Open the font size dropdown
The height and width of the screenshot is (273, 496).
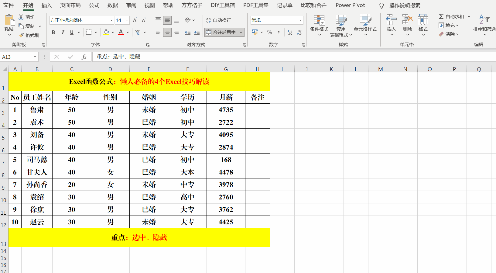pyautogui.click(x=127, y=20)
